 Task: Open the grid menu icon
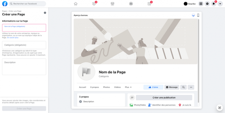click(201, 4)
